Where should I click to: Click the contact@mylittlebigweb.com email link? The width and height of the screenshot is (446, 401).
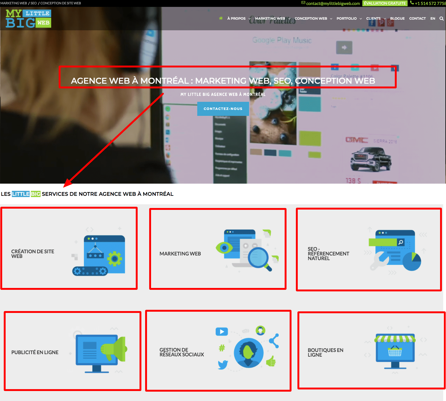coord(333,3)
